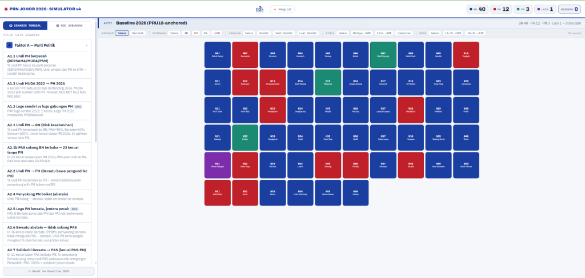585x278 pixels.
Task: Open the purple N41 Puteri Wangsa tile
Action: (217, 165)
